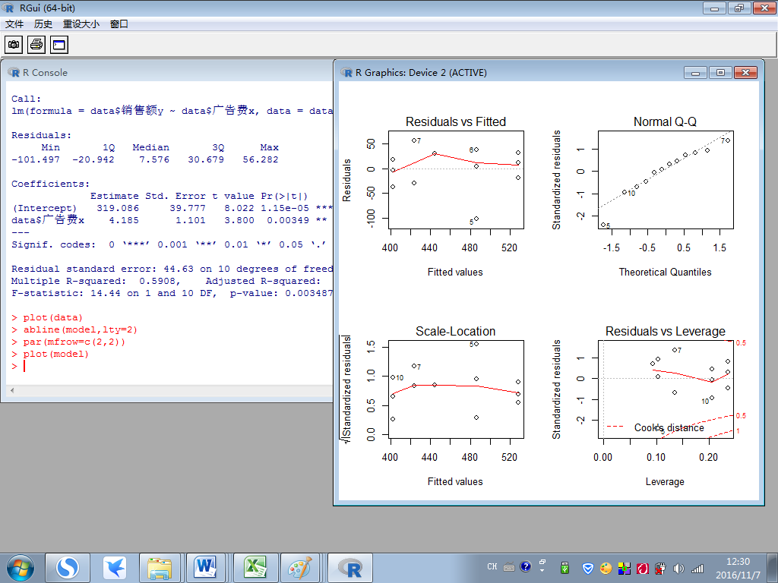Open Windows Explorer from the taskbar
The image size is (778, 583).
pyautogui.click(x=160, y=568)
